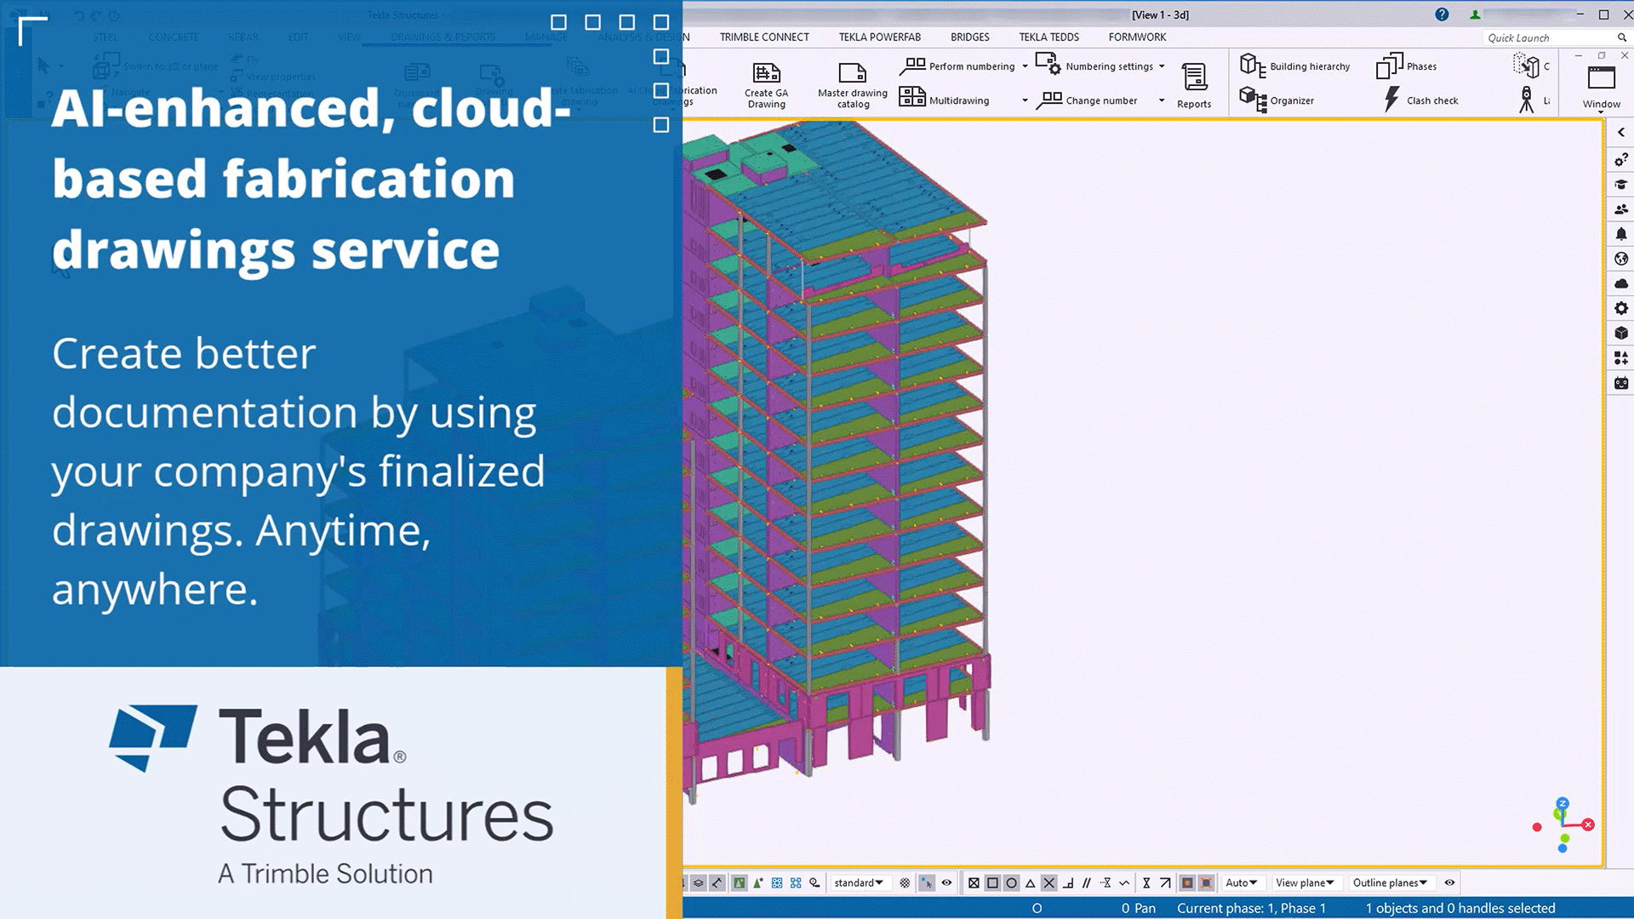This screenshot has height=919, width=1634.
Task: Open the TEKLA POWERFAB tab
Action: 879,37
